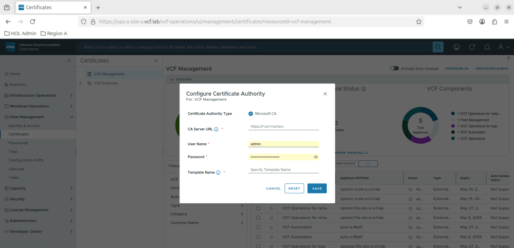
Task: Collapse the Overview section
Action: (171, 79)
